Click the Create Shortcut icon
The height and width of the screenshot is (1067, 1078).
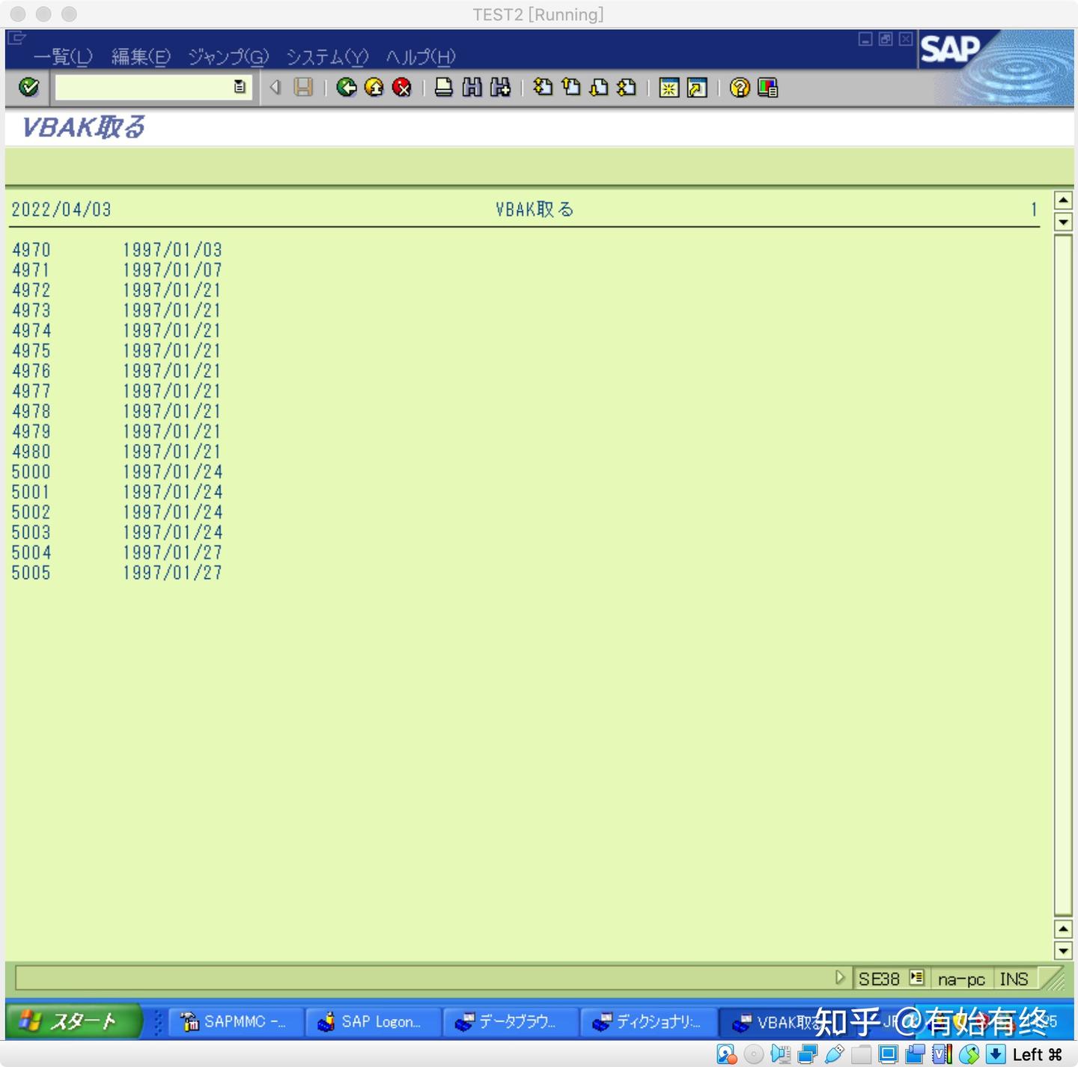coord(697,88)
